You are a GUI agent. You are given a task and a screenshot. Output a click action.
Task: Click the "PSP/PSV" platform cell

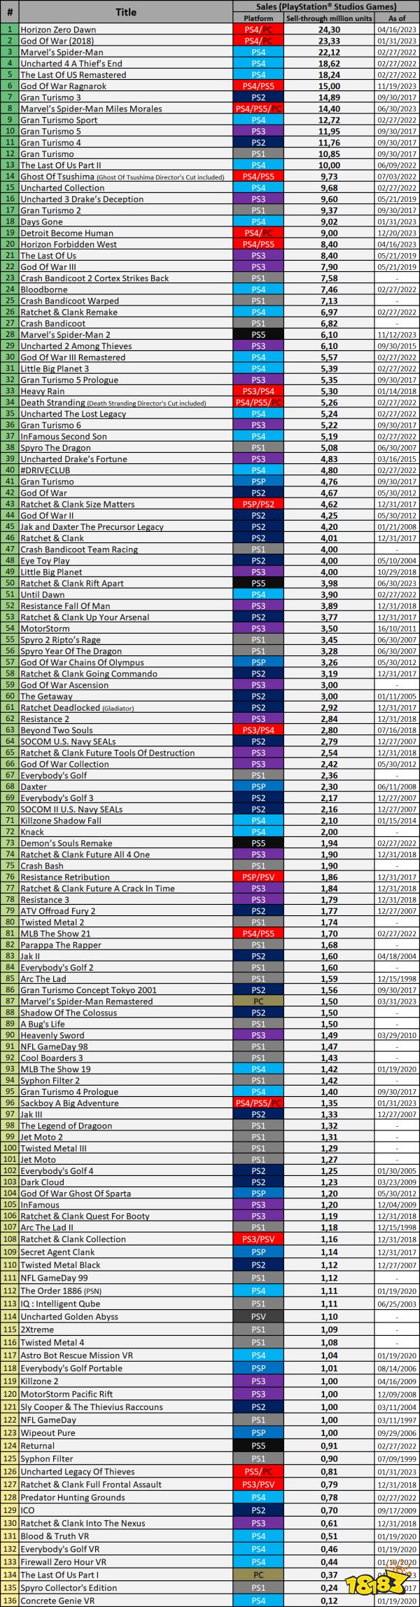258,877
